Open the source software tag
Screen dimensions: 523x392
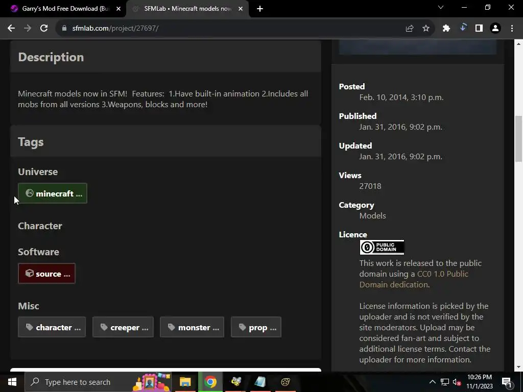point(46,274)
